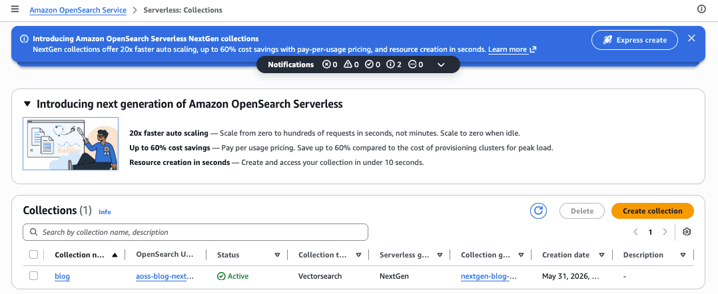
Task: Open the aoss-blog-next OpenSearch UI link
Action: click(165, 276)
